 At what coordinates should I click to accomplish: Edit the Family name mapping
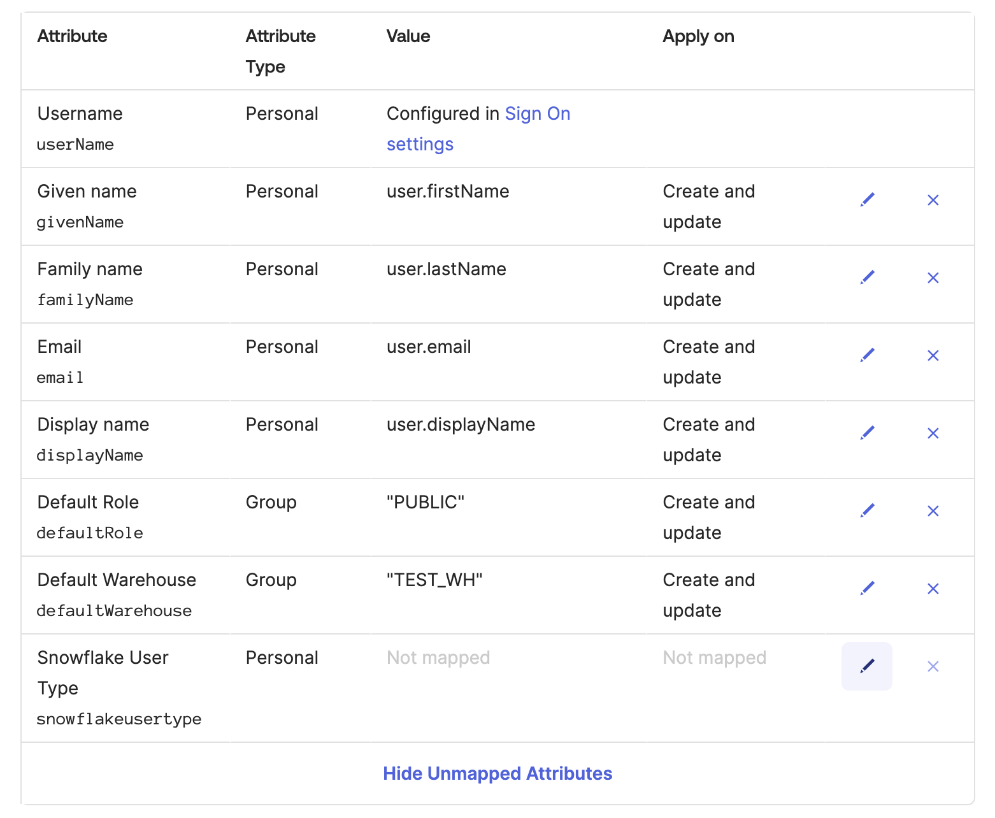click(867, 278)
